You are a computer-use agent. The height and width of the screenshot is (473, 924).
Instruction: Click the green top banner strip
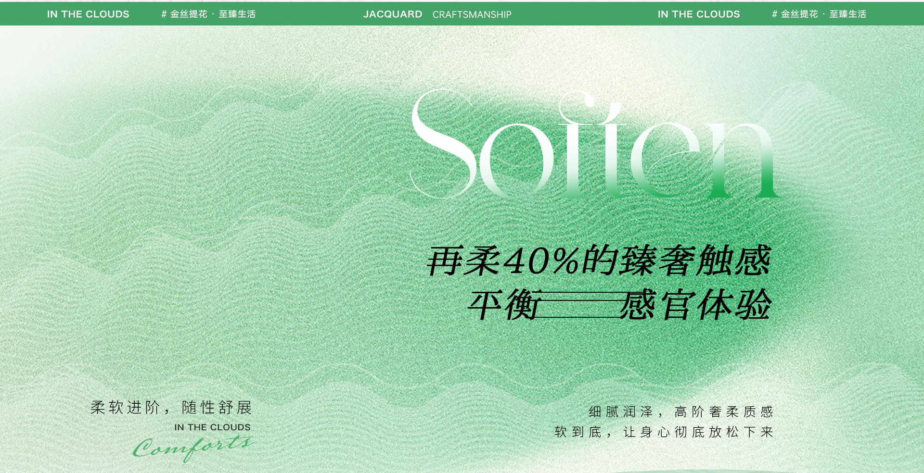click(x=462, y=13)
